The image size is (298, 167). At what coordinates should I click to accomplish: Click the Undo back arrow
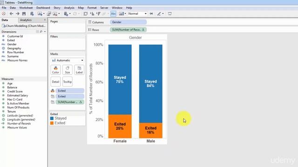click(11, 13)
